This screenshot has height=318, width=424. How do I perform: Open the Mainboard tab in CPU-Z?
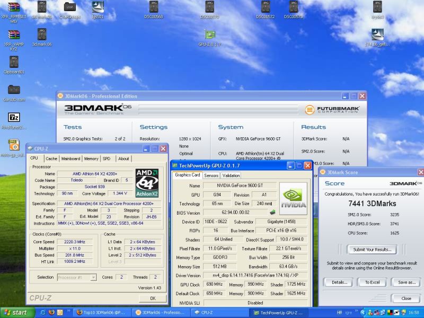pos(70,158)
